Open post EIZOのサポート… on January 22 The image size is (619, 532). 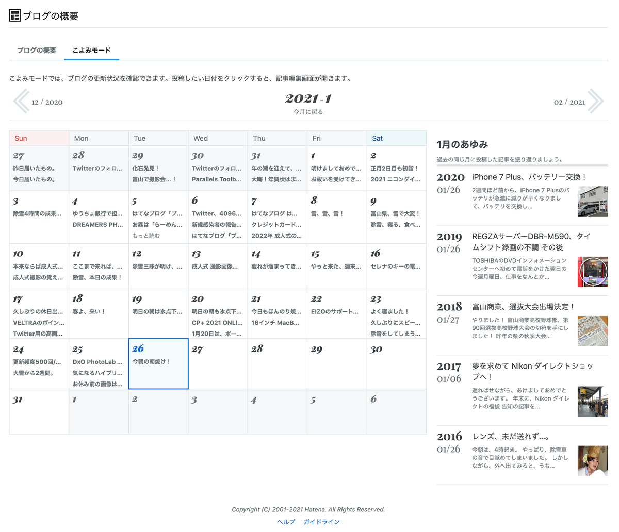[335, 312]
